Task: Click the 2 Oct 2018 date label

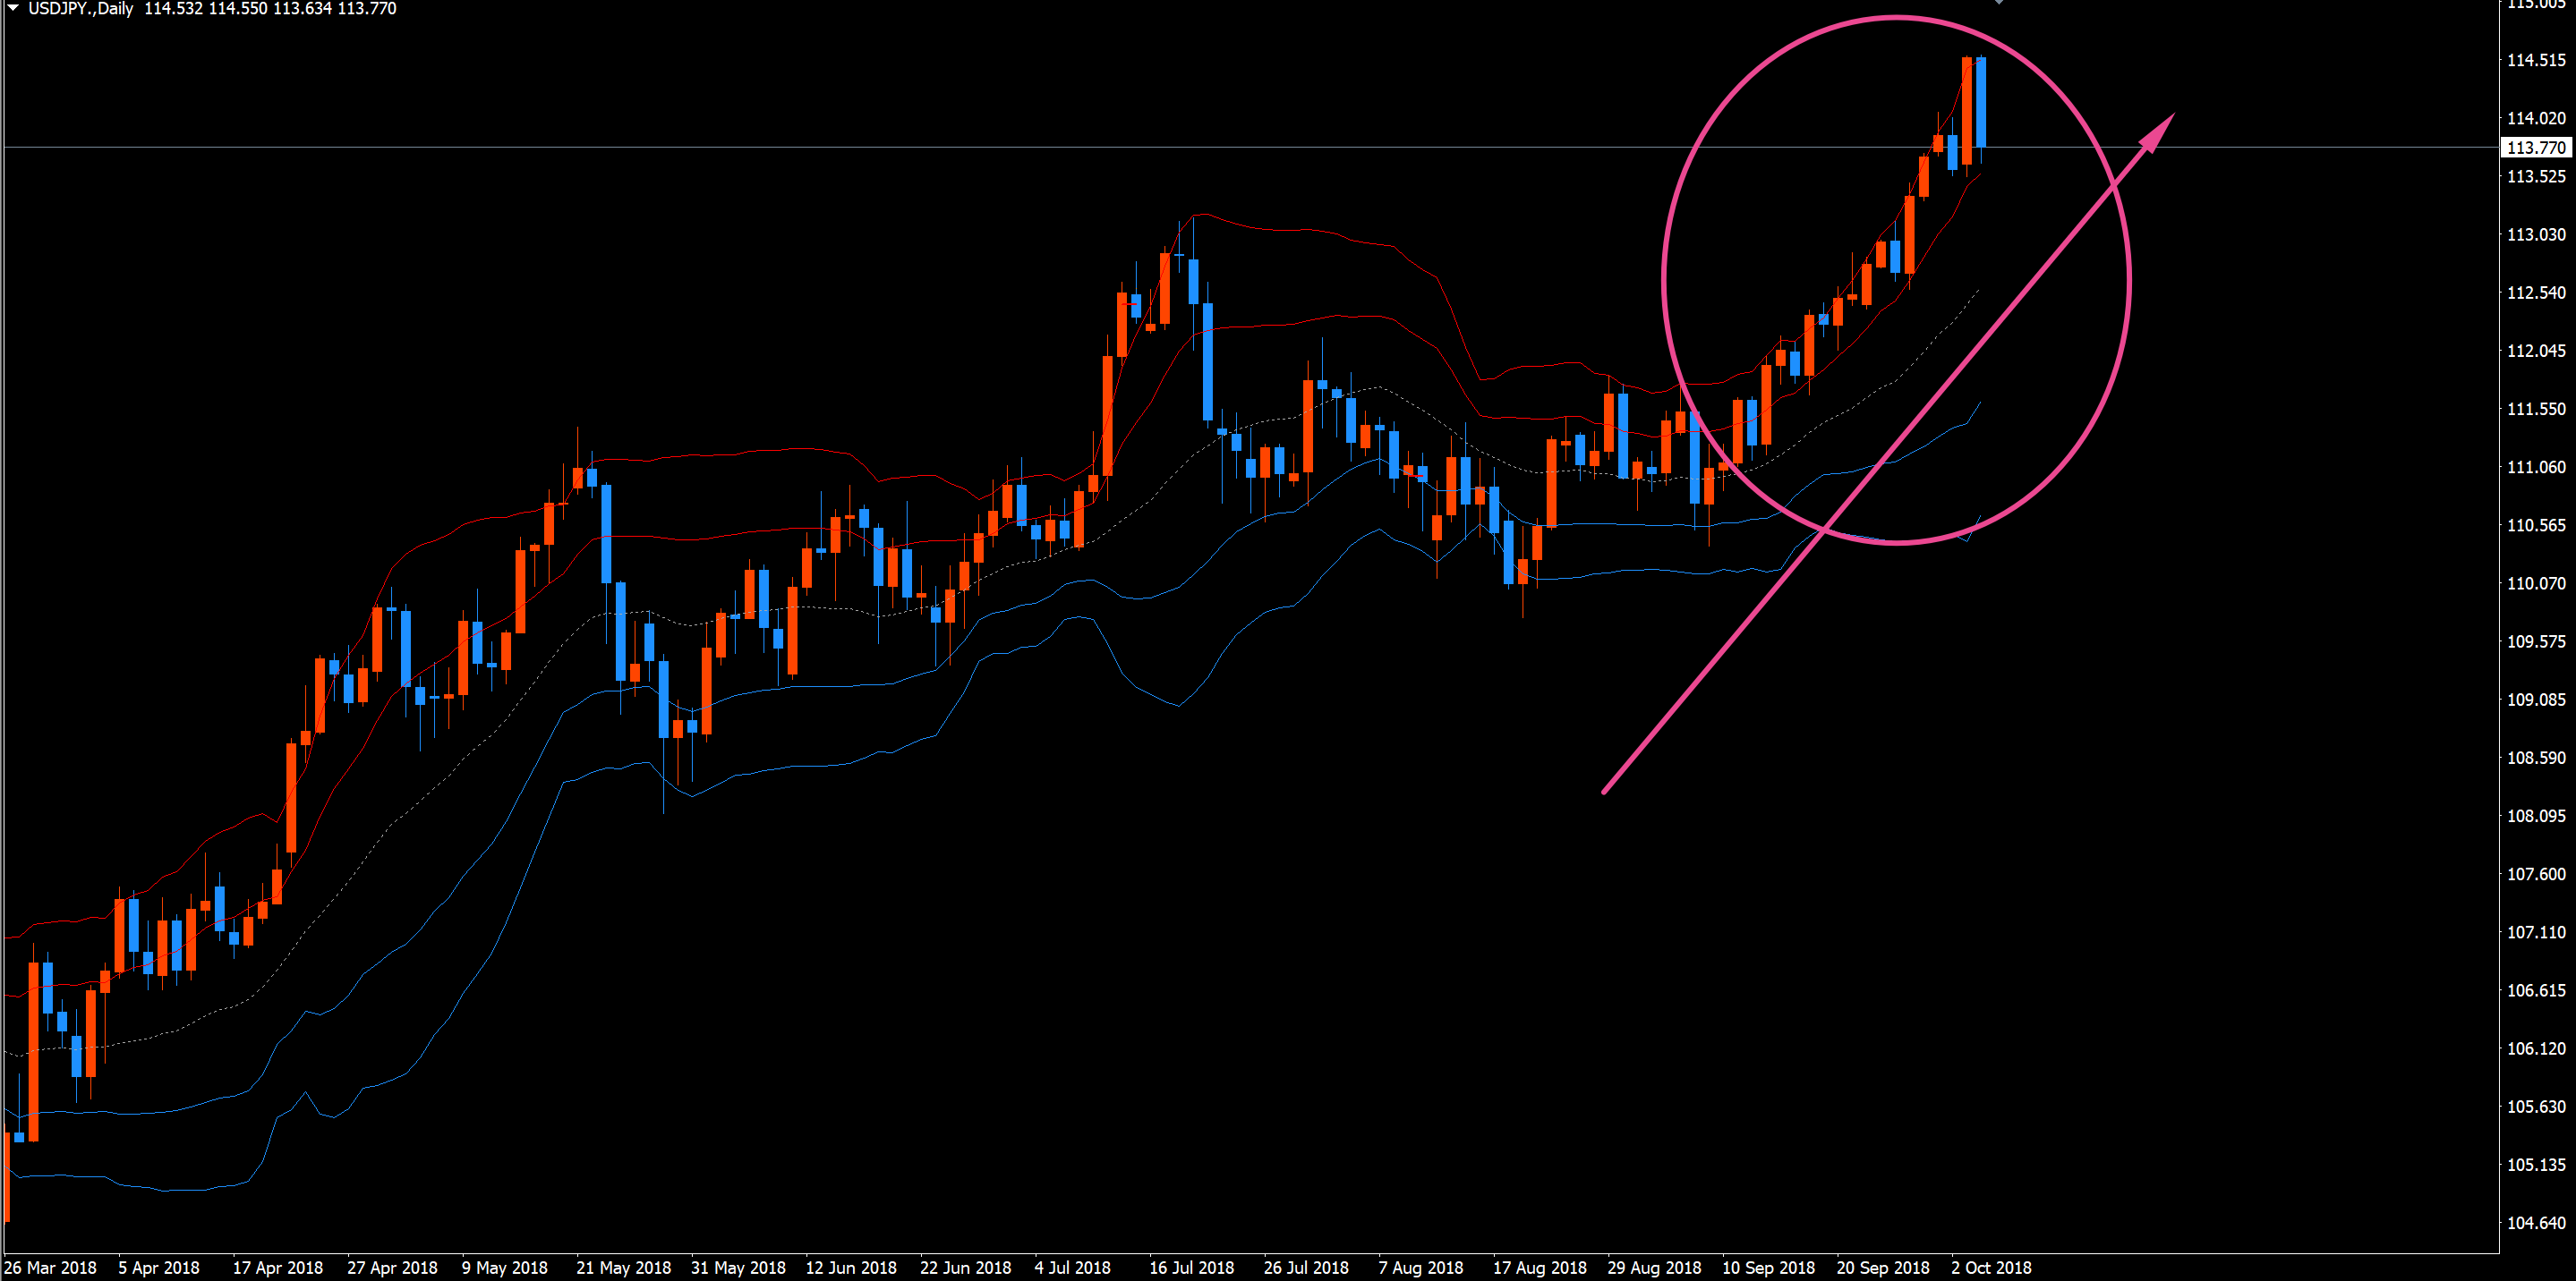Action: pyautogui.click(x=1991, y=1267)
